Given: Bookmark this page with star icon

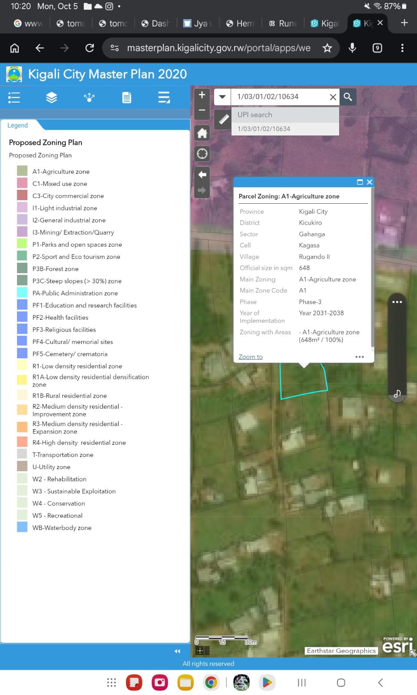Looking at the screenshot, I should pos(327,48).
